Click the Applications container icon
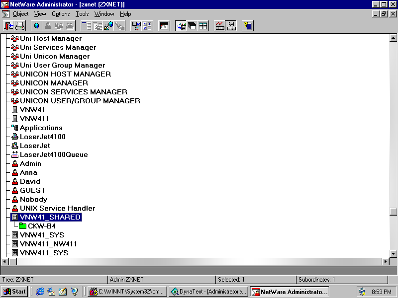 [x=15, y=128]
